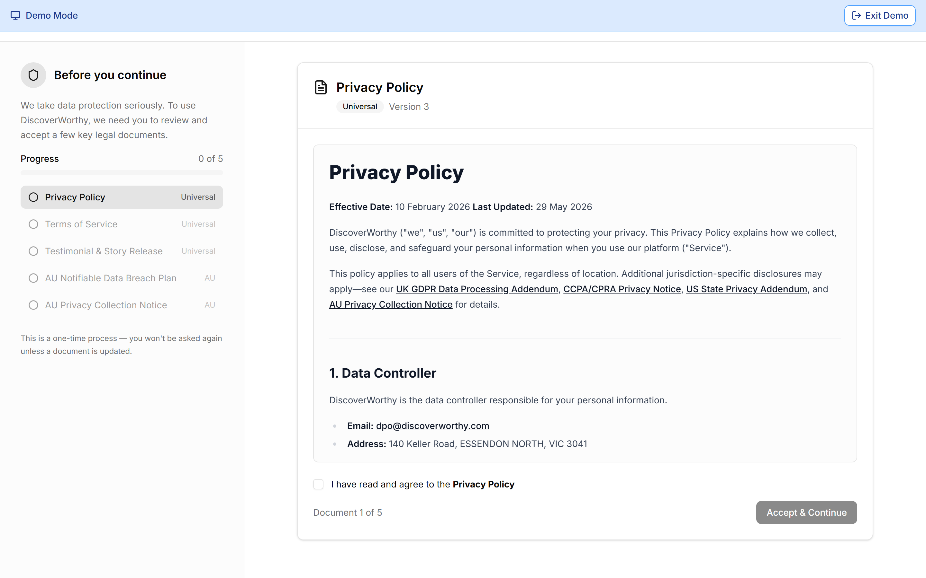Click the Testimonial & Story Release status circle

coord(33,251)
